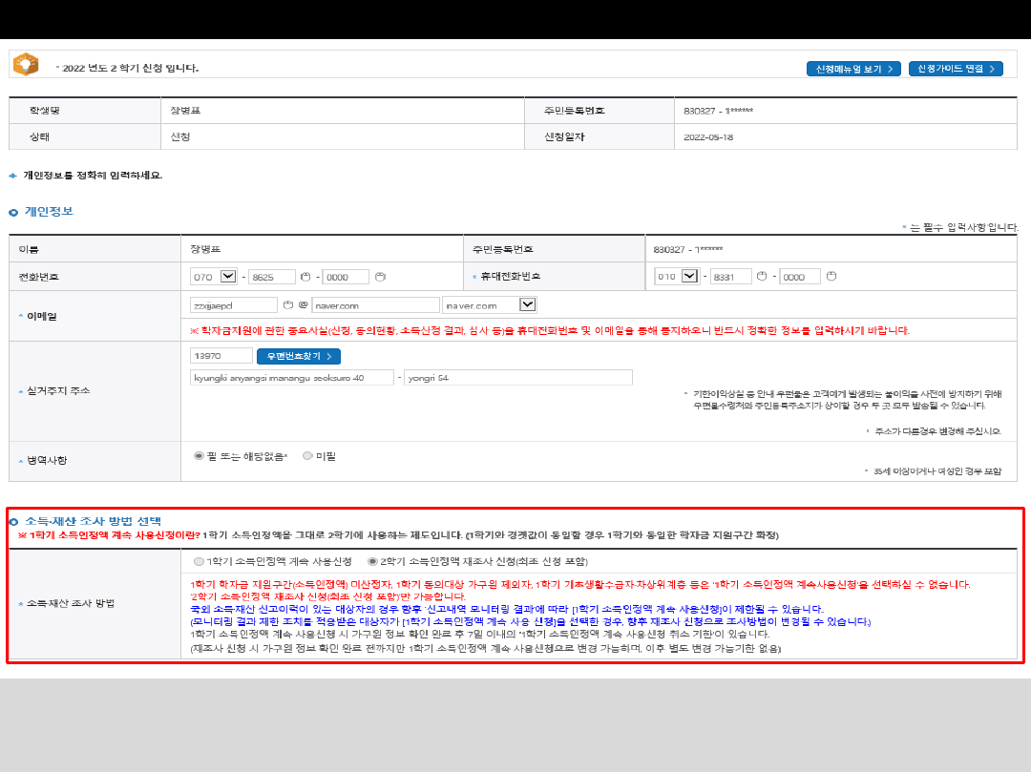This screenshot has width=1031, height=773.
Task: Click the 개인정보 section bullet icon
Action: (13, 212)
